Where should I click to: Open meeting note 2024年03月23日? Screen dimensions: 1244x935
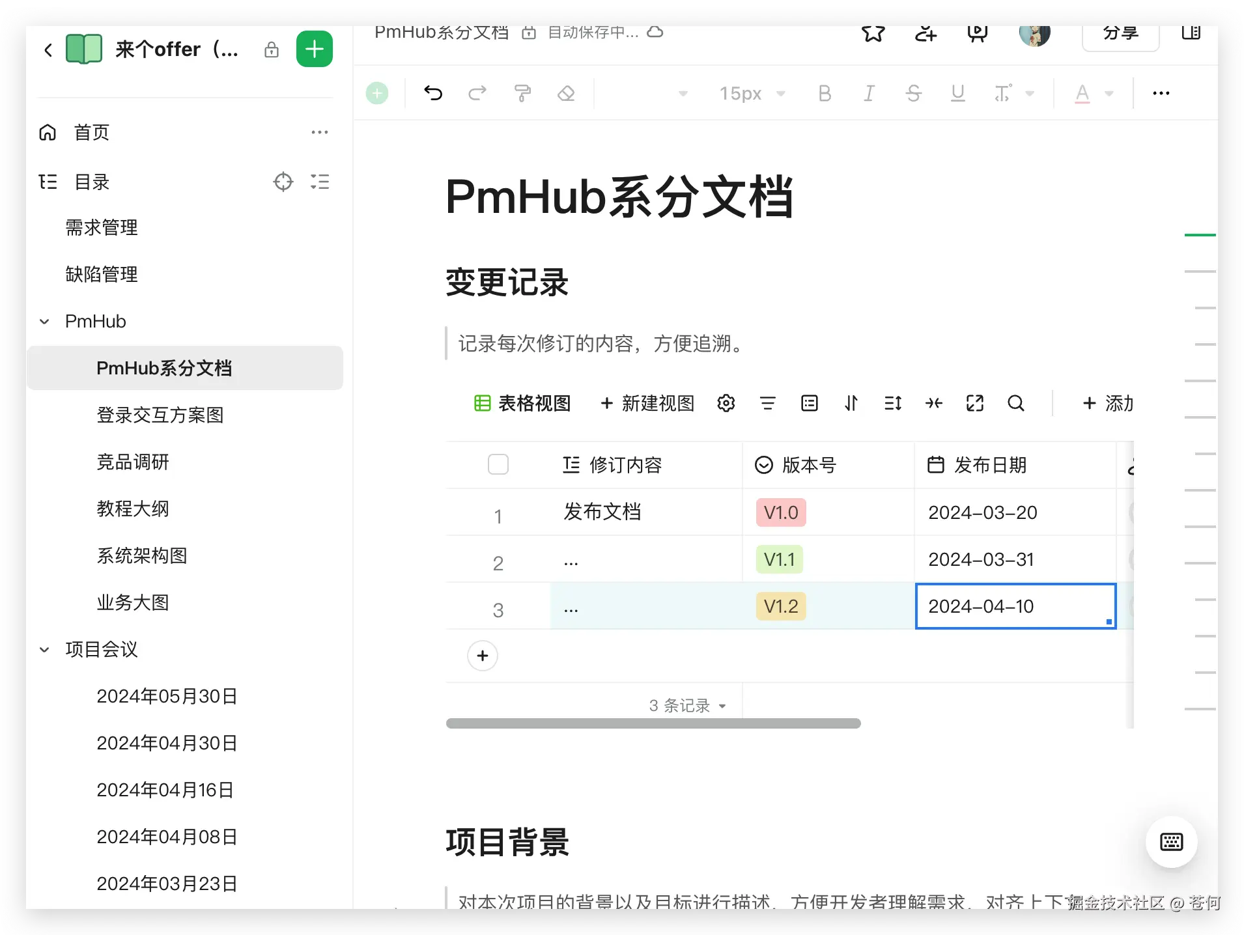167,884
